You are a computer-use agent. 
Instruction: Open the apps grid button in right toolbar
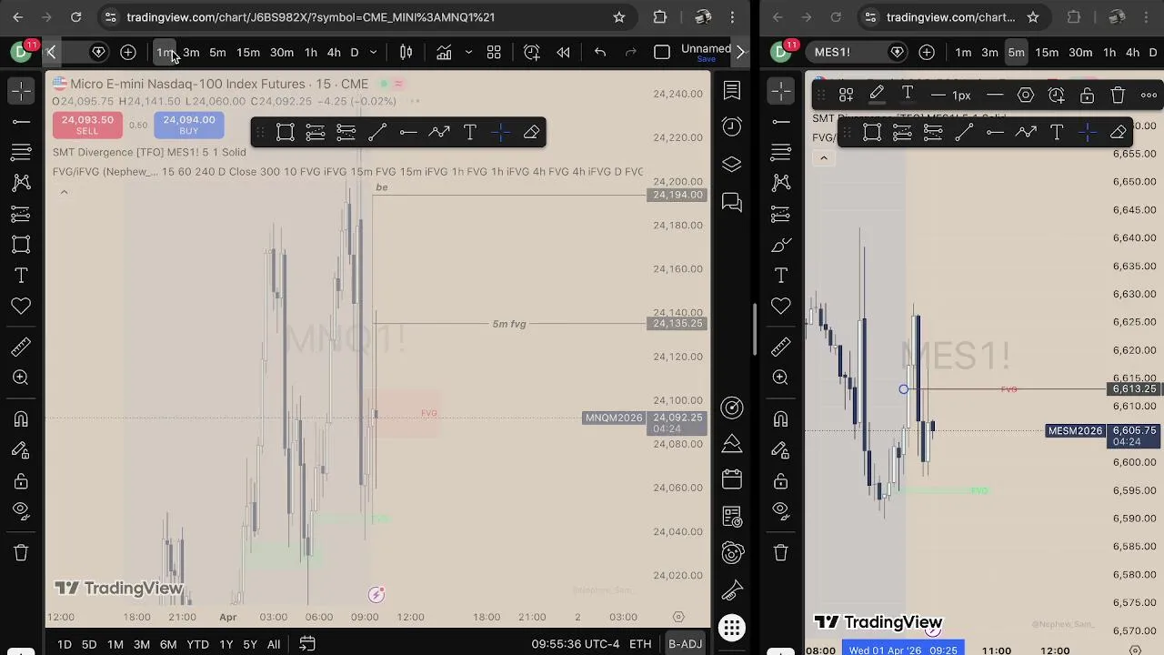pyautogui.click(x=732, y=627)
